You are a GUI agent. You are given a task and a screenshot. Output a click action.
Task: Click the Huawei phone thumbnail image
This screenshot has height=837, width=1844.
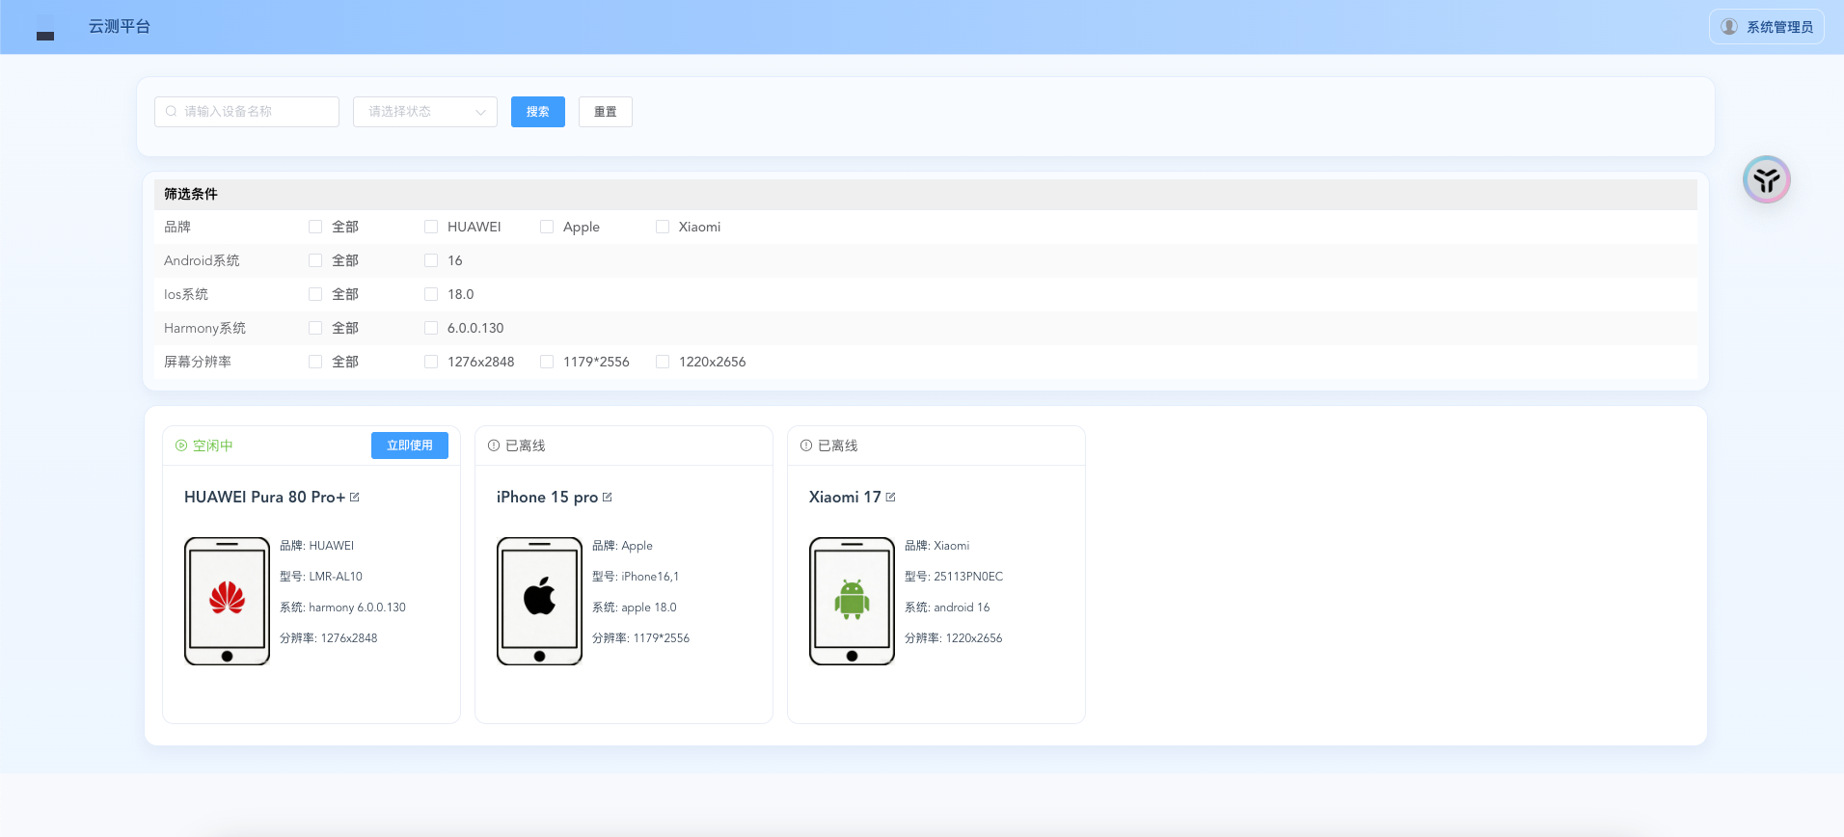227,601
